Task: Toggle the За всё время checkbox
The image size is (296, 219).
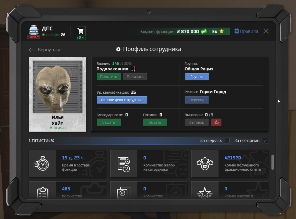Action: tap(265, 141)
